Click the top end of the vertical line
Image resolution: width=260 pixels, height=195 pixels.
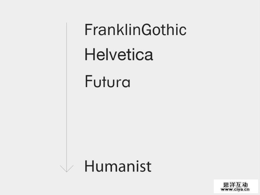pyautogui.click(x=67, y=23)
